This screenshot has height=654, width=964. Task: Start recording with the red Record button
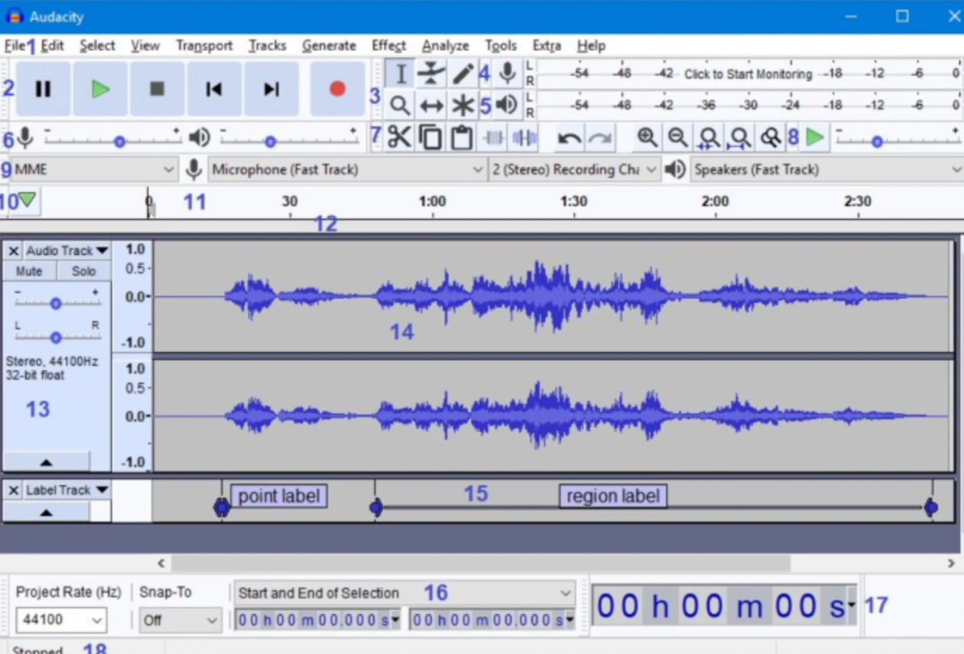click(x=337, y=89)
